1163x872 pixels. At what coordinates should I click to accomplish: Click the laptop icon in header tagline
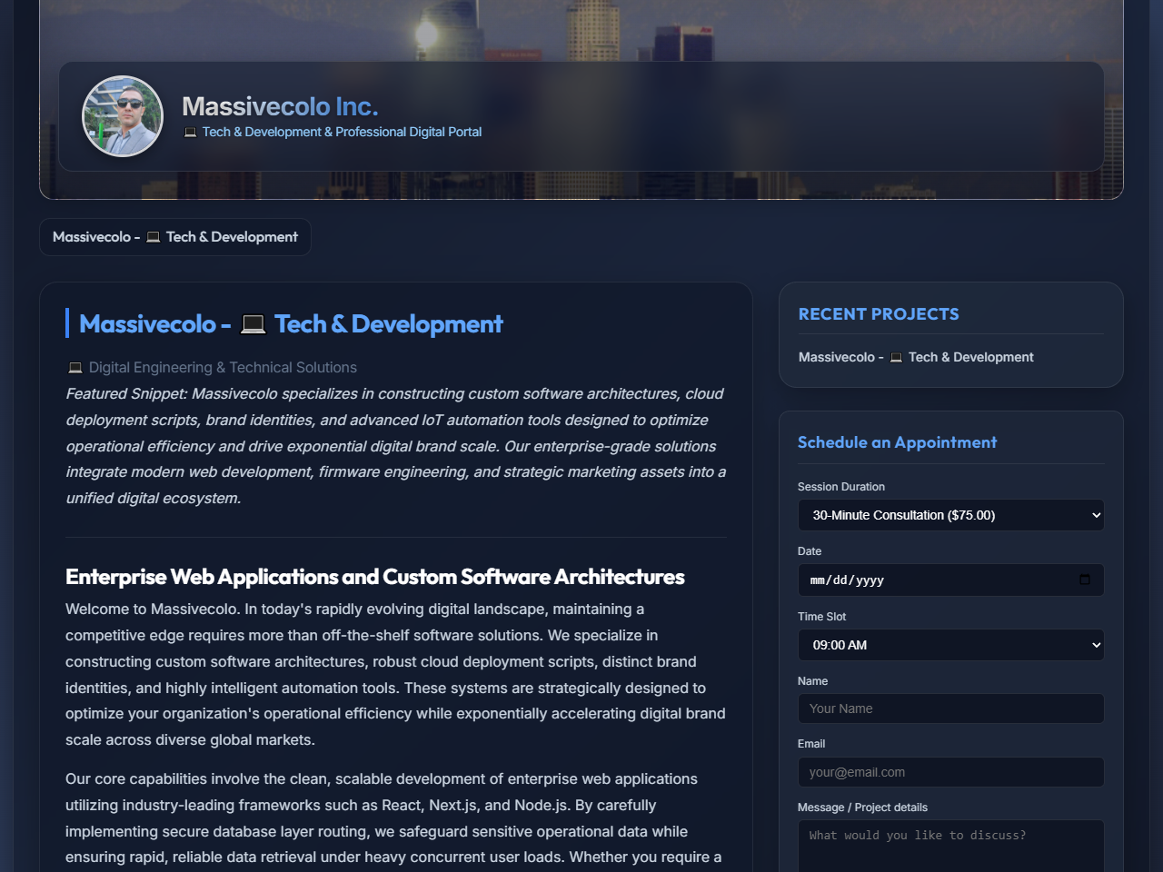coord(190,133)
